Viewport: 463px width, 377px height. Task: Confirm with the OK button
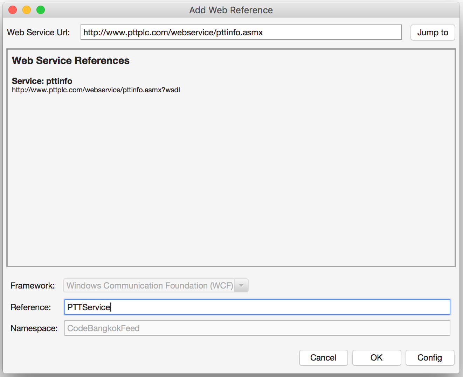(x=376, y=358)
